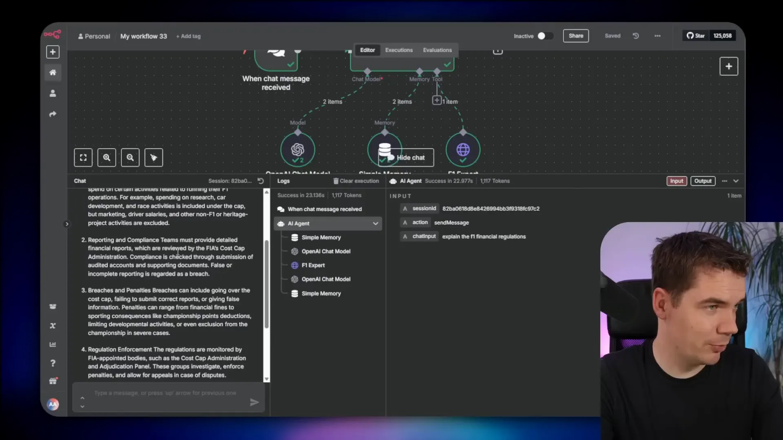Click the shared arrow icon in sidebar

53,114
